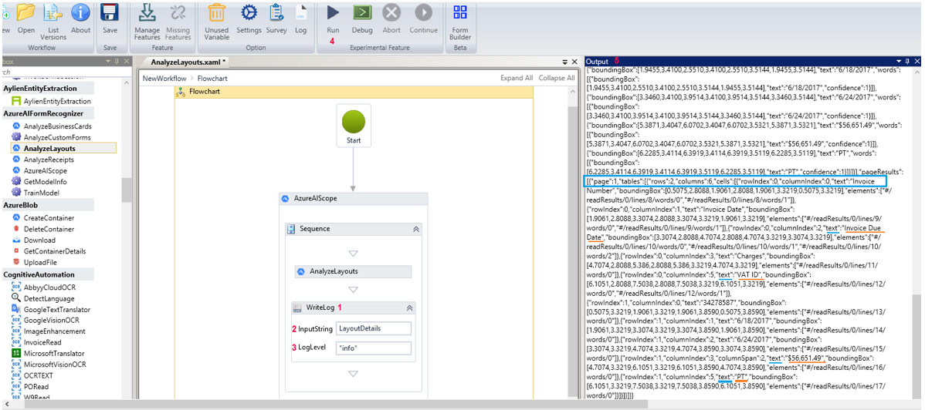Viewport: 925px width, 410px height.
Task: Click the Manage Features icon
Action: coord(147,13)
